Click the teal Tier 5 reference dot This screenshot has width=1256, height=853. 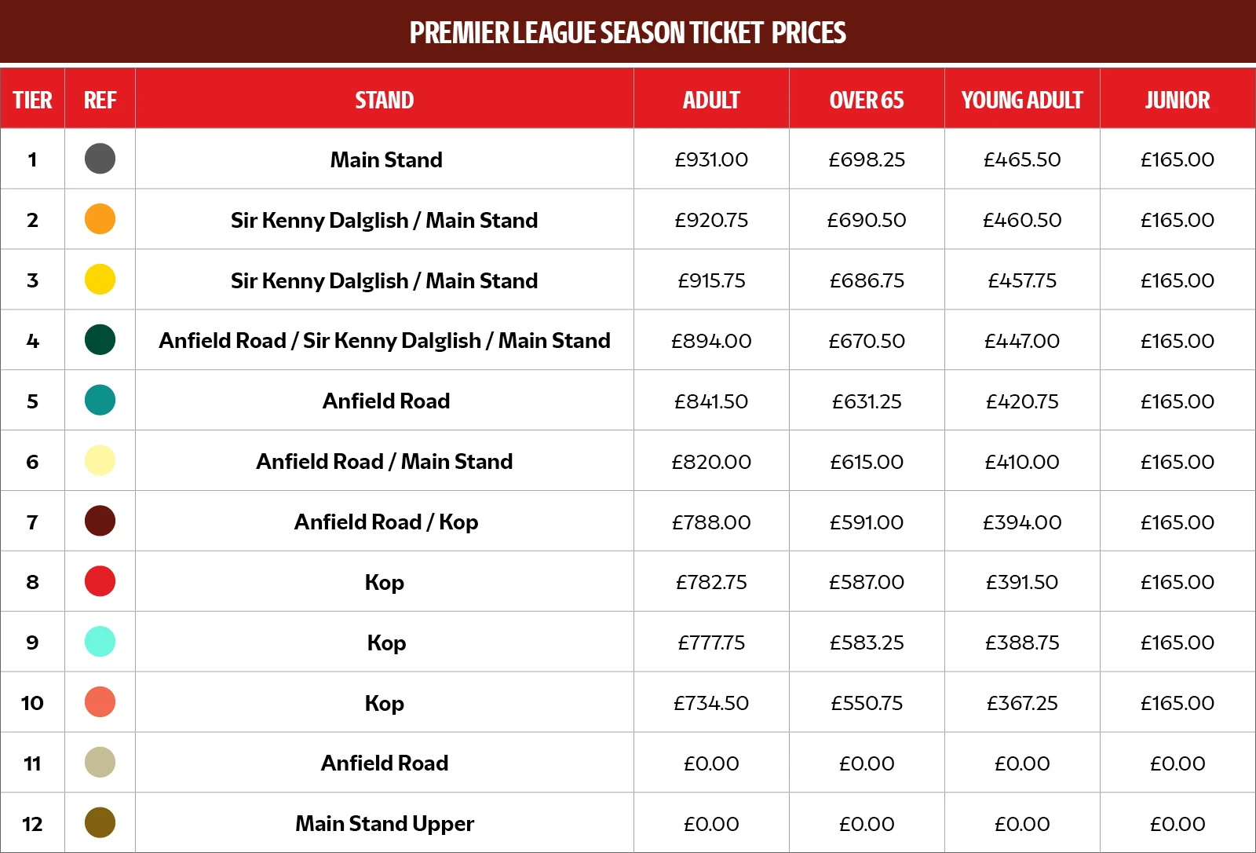click(100, 401)
